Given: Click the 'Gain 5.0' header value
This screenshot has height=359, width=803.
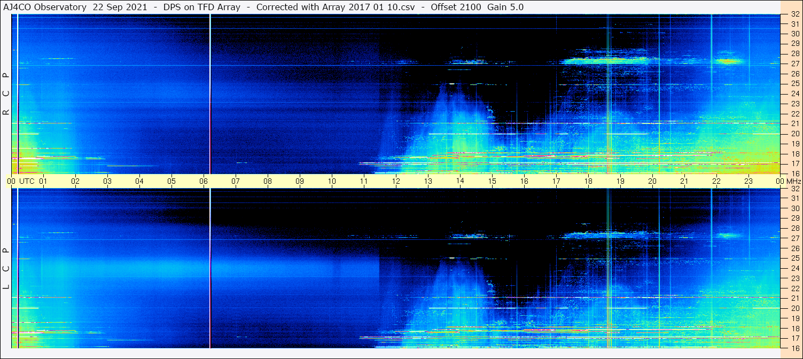Looking at the screenshot, I should [505, 7].
